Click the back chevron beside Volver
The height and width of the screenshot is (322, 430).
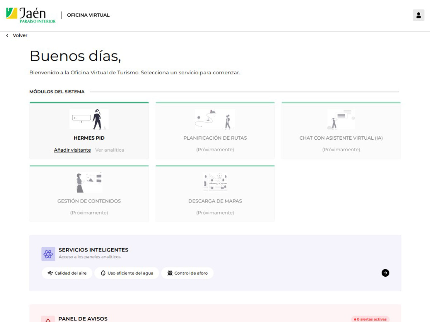coord(7,35)
